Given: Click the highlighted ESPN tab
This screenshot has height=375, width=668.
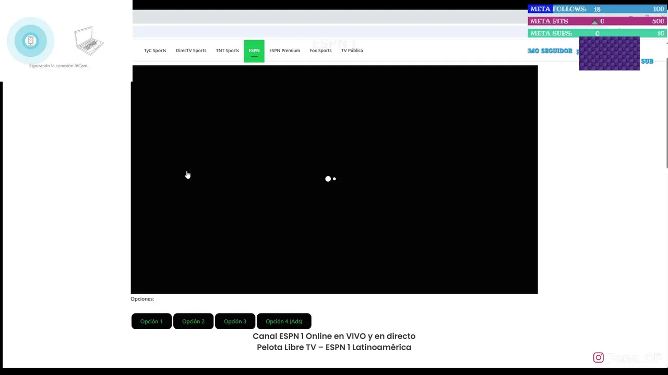Looking at the screenshot, I should pyautogui.click(x=254, y=51).
